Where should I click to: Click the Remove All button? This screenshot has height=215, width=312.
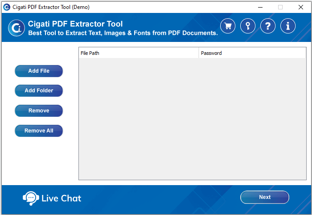click(39, 131)
